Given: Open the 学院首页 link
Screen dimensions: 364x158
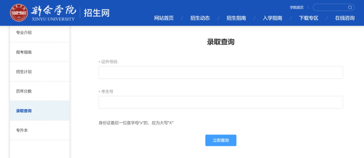Looking at the screenshot, I should (x=297, y=7).
